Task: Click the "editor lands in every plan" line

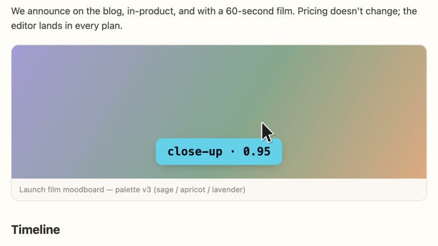Action: coord(67,26)
